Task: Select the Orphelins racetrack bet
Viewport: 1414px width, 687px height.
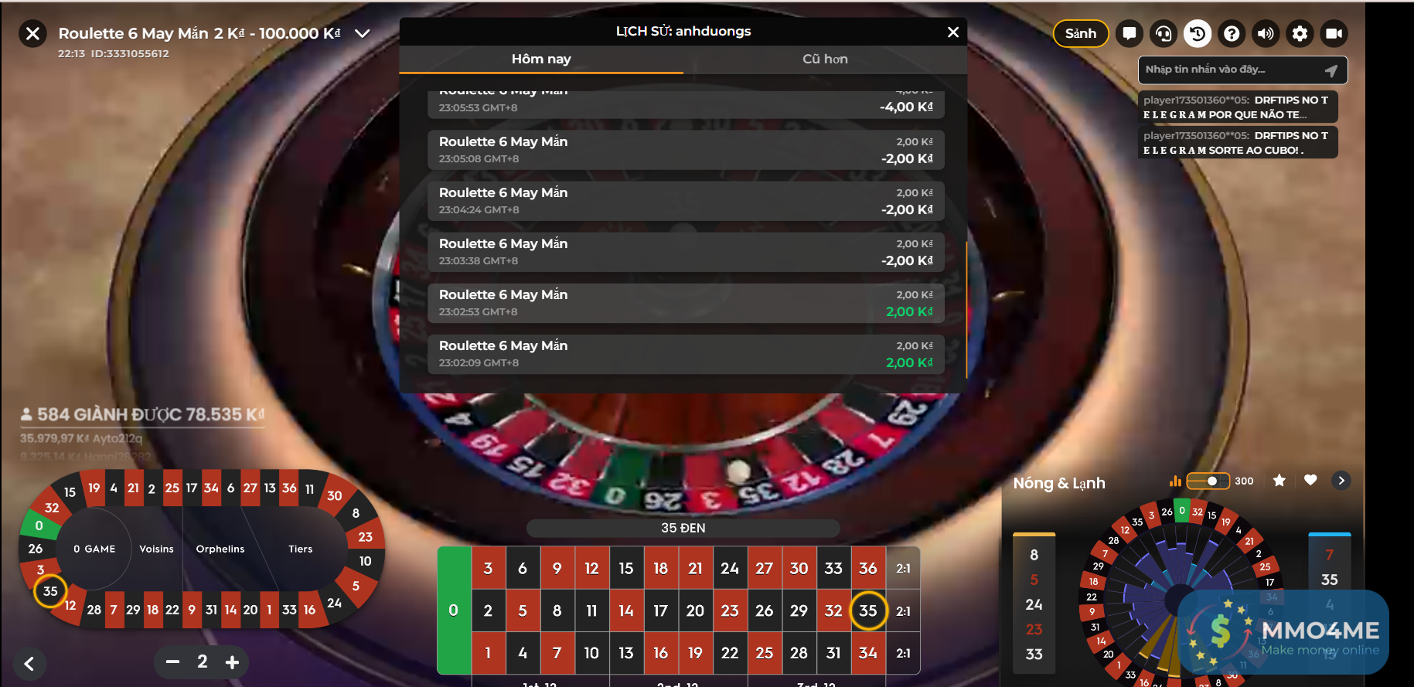Action: point(220,549)
